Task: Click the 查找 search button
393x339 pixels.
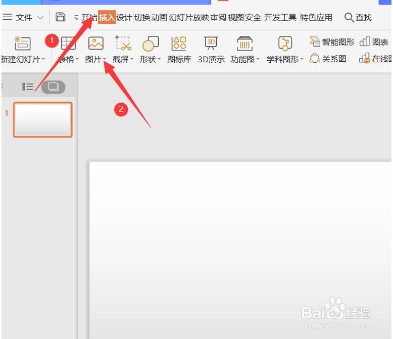Action: [x=358, y=18]
